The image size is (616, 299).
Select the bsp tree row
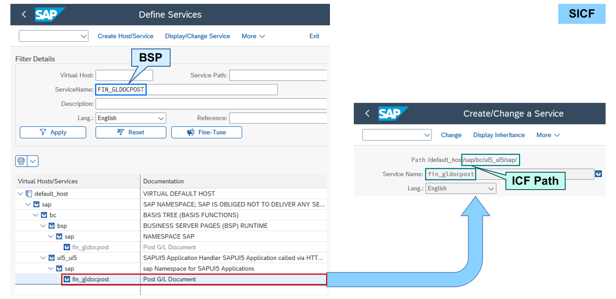(171, 226)
